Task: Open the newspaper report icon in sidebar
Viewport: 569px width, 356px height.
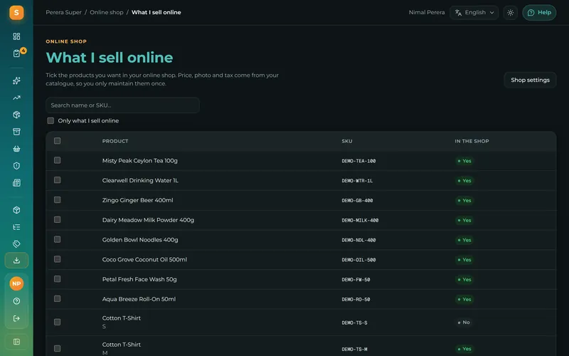Action: coord(16,183)
